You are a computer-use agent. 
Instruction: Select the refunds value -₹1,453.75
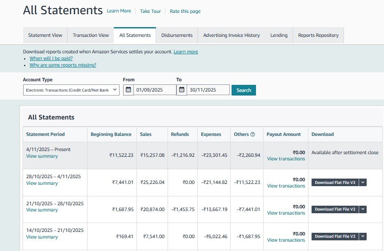[183, 209]
